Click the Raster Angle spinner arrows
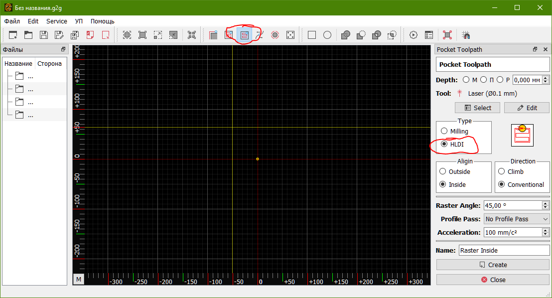The image size is (552, 298). pyautogui.click(x=546, y=205)
